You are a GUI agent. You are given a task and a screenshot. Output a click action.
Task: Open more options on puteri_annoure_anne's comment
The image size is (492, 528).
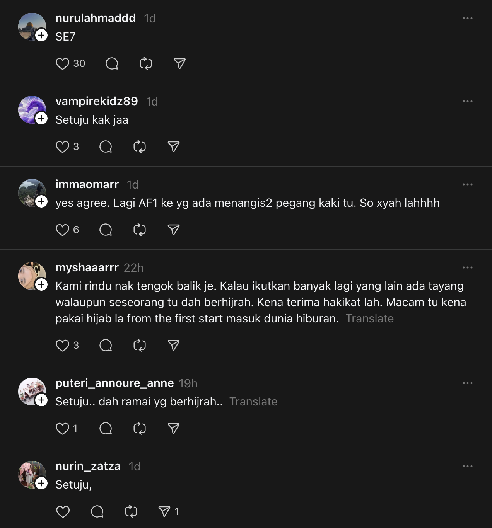pyautogui.click(x=467, y=383)
